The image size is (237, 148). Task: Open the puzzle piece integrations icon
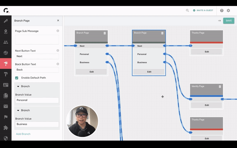6,128
